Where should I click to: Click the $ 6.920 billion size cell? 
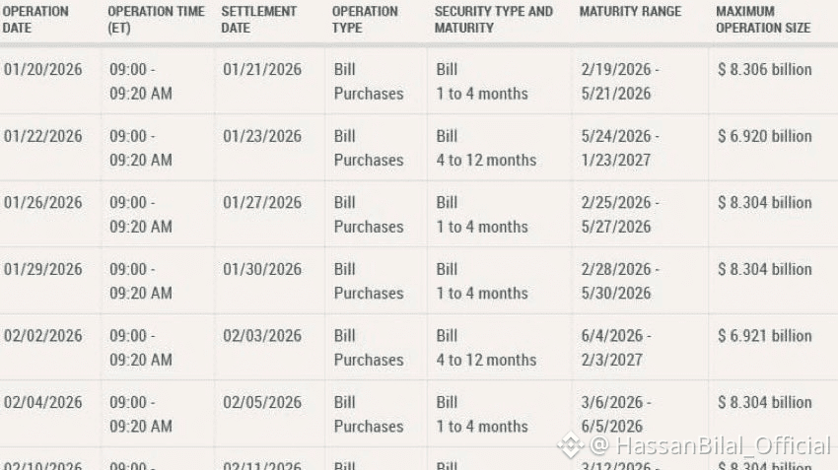pyautogui.click(x=765, y=136)
